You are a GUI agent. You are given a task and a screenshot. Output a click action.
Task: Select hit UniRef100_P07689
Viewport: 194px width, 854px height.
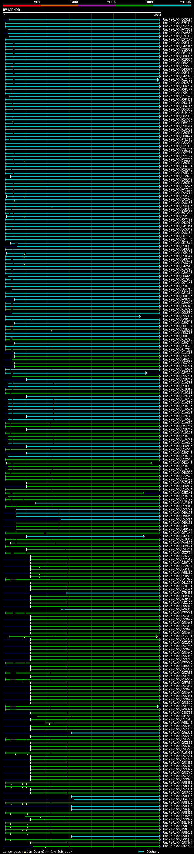point(178,29)
